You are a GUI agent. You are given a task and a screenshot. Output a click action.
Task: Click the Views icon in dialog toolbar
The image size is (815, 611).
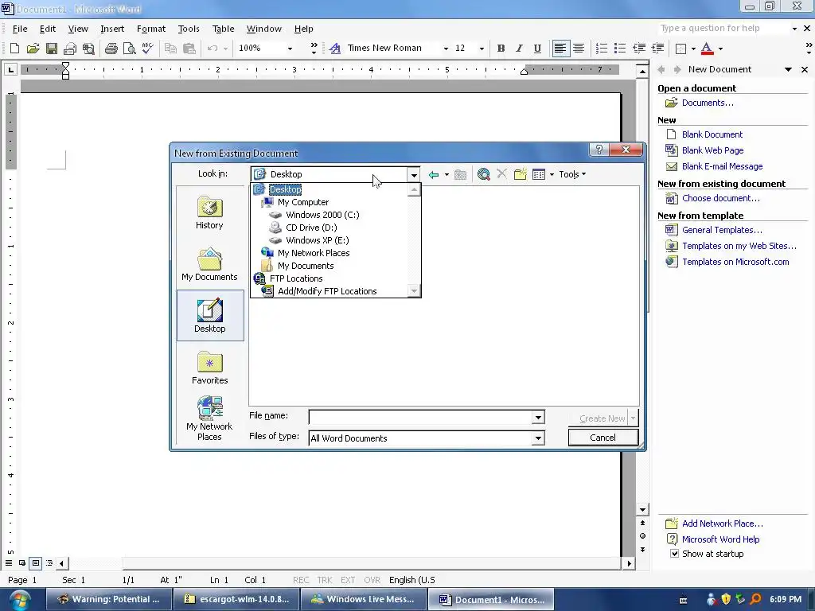539,174
